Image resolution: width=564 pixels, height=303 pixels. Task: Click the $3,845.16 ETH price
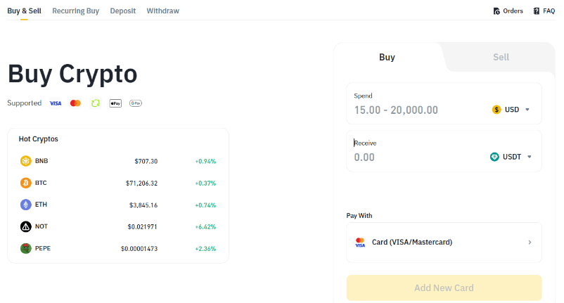(143, 205)
